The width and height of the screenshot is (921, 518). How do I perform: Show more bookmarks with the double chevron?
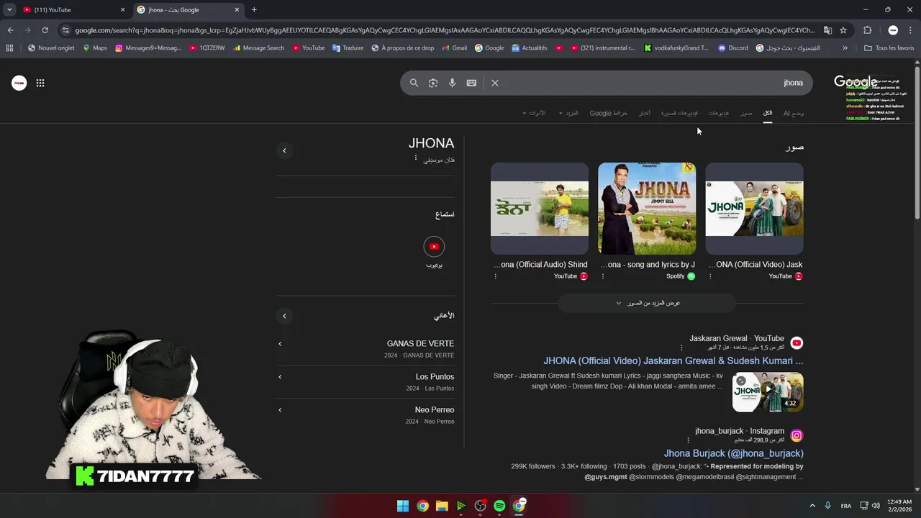[845, 48]
